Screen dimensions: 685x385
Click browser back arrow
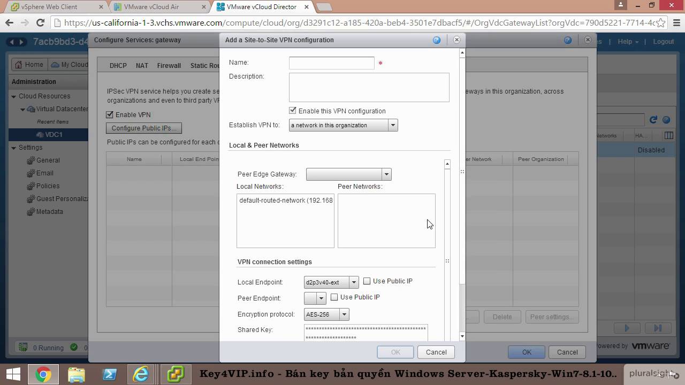[9, 22]
